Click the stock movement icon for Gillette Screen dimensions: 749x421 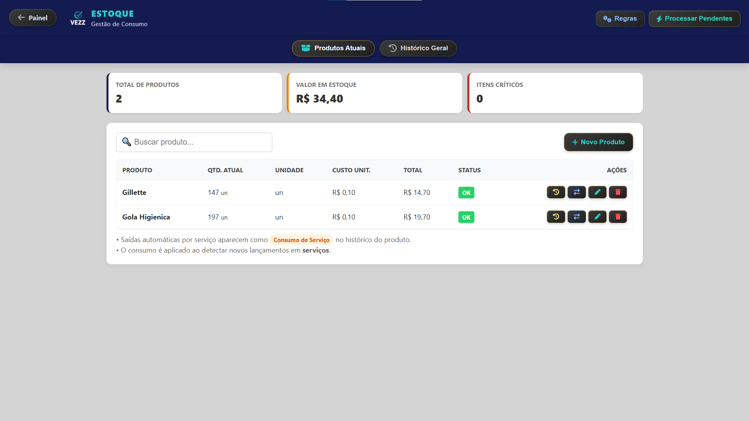click(x=576, y=192)
